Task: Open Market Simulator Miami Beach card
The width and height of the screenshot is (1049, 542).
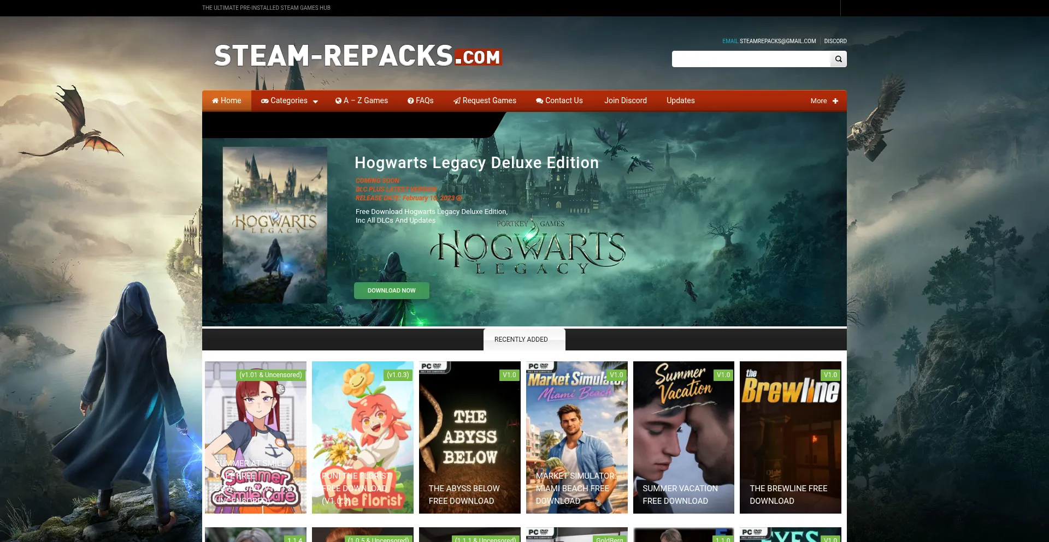Action: click(x=577, y=437)
